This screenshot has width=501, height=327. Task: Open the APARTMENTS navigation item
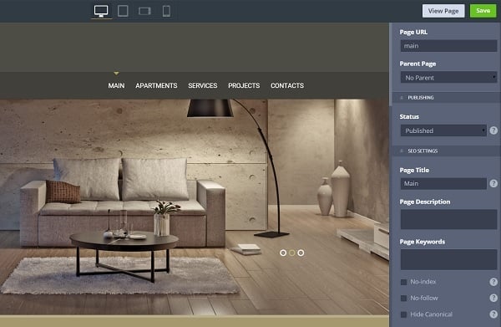point(156,86)
